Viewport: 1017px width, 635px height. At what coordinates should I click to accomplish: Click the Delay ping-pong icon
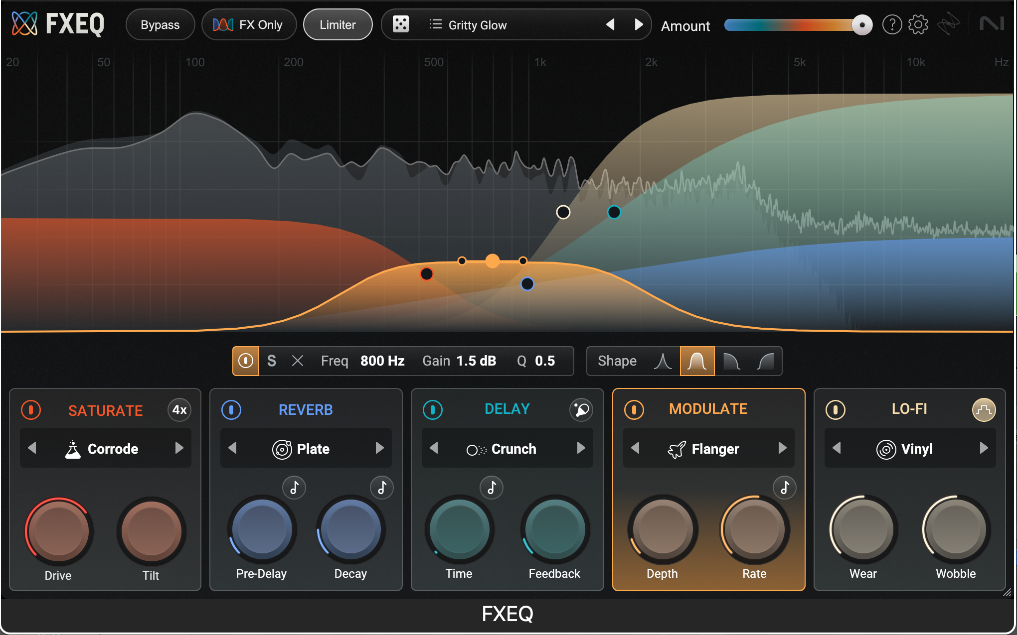pyautogui.click(x=581, y=410)
